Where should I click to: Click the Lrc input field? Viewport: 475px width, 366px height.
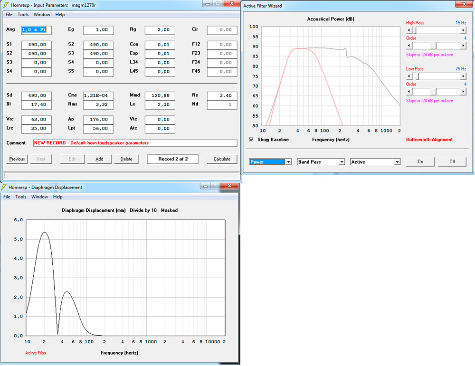pos(37,129)
